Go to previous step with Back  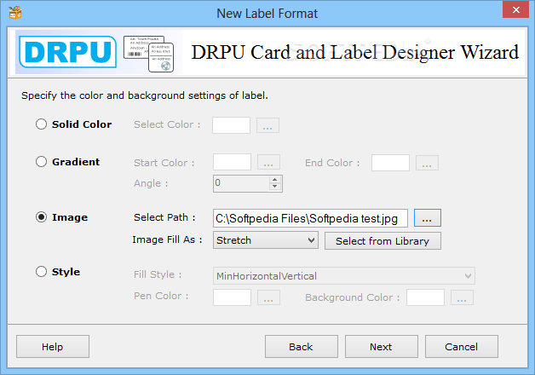coord(302,346)
